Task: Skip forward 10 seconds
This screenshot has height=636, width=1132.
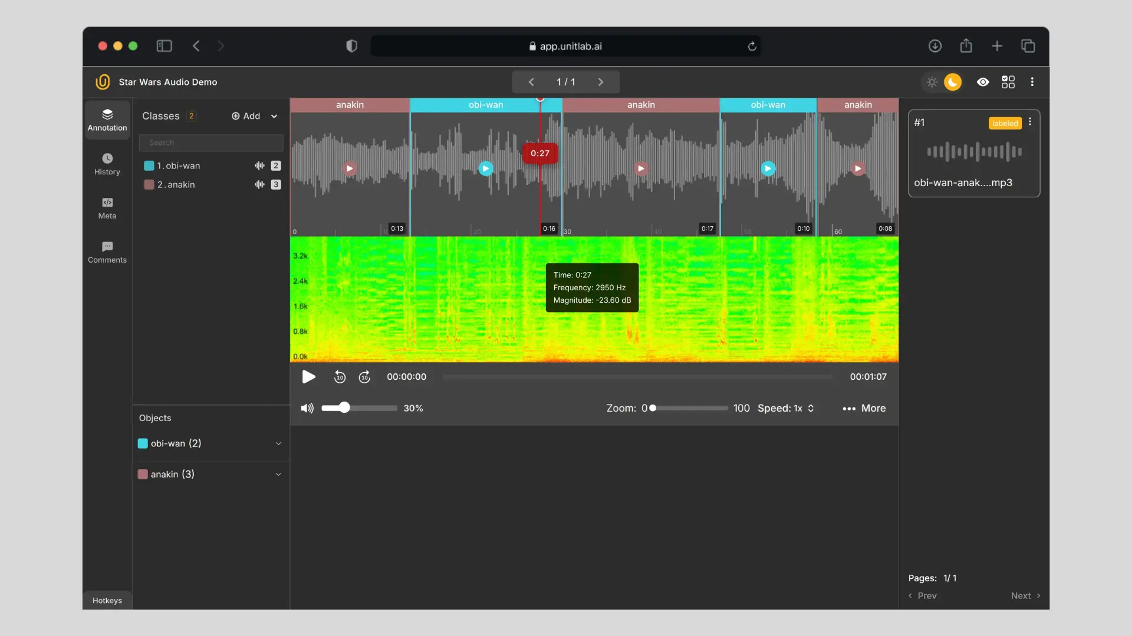Action: (364, 377)
